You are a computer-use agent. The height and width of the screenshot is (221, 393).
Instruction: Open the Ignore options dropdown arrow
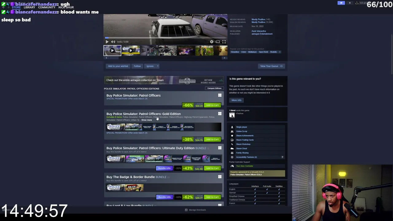pos(158,66)
